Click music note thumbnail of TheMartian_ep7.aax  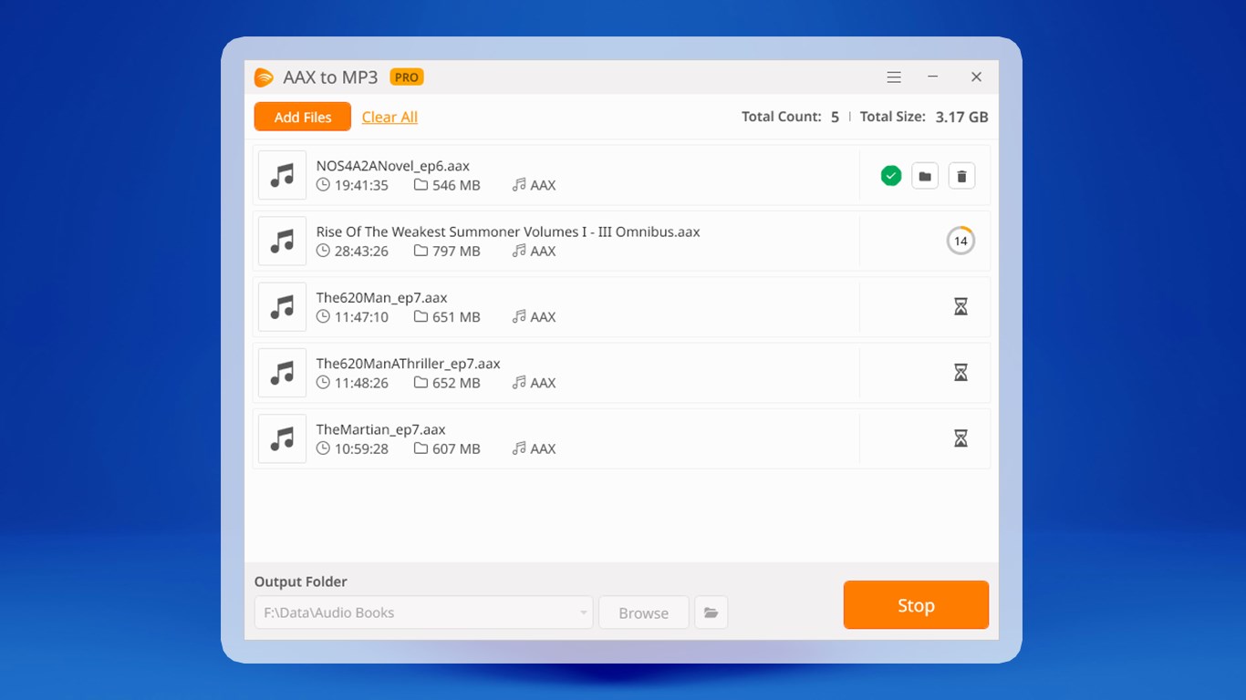pyautogui.click(x=282, y=438)
